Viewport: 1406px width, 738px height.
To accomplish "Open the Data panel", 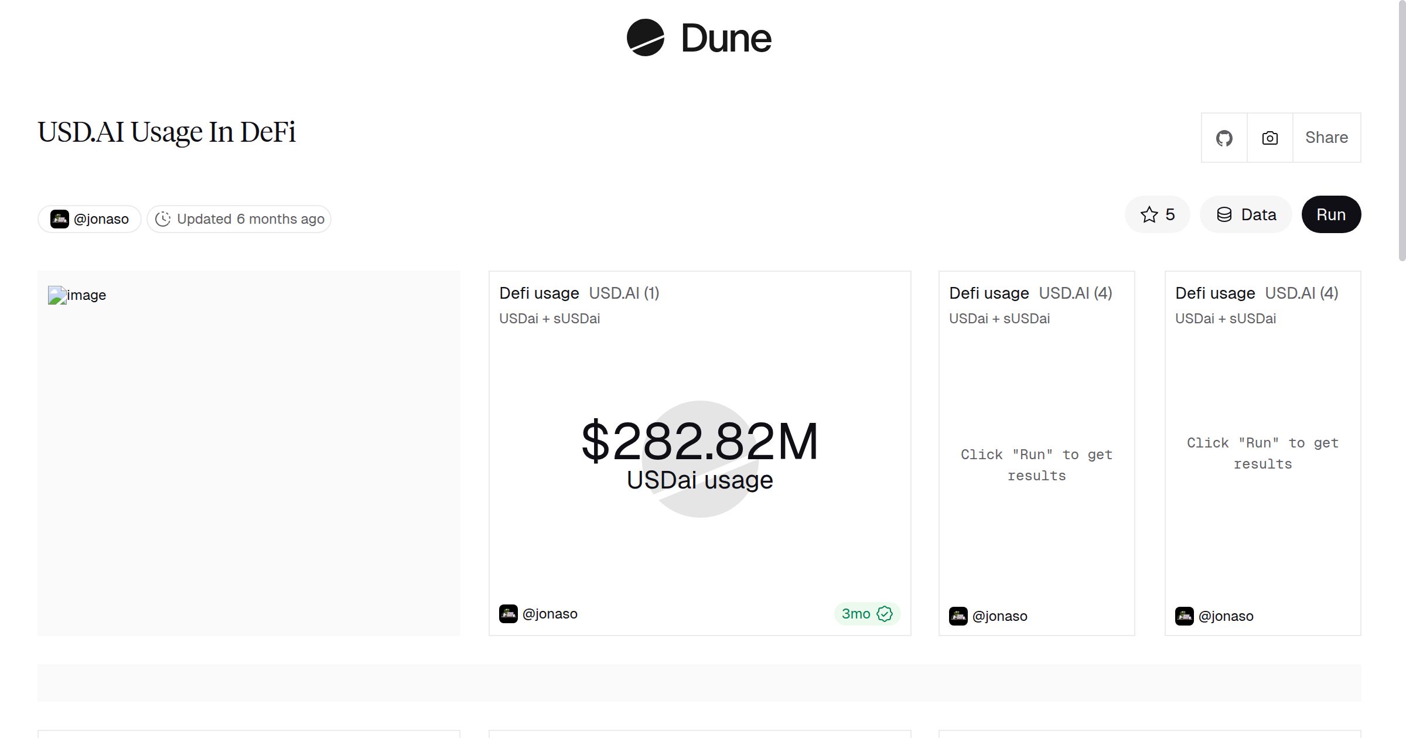I will [1245, 214].
